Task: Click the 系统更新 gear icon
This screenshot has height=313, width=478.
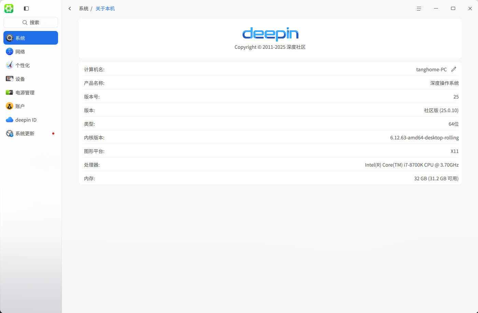Action: click(10, 133)
